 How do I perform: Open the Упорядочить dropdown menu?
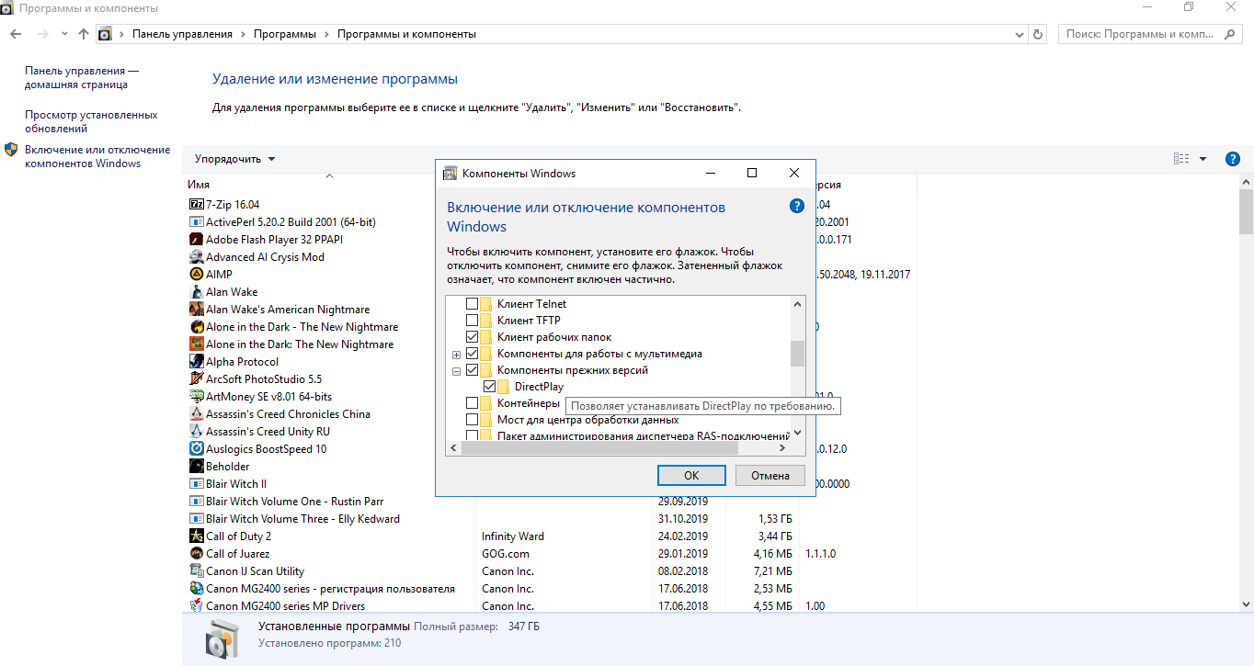click(x=234, y=159)
